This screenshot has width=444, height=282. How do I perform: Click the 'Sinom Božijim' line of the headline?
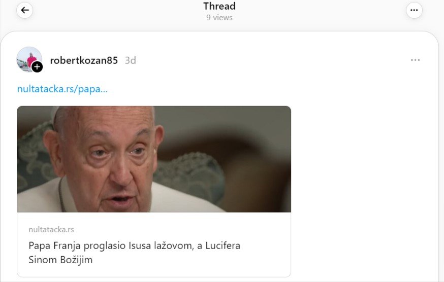60,260
